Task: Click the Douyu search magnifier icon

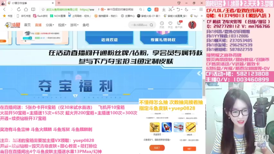Action: coord(151,25)
